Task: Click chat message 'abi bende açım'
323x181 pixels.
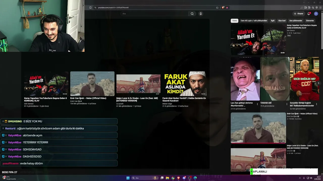Action: (x=33, y=135)
